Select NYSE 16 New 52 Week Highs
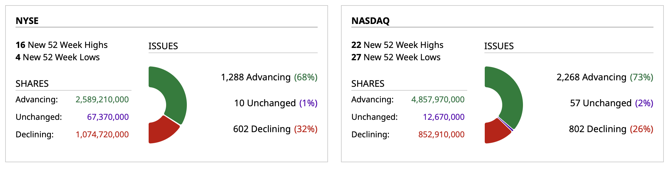Viewport: 669px width, 171px height. [62, 45]
